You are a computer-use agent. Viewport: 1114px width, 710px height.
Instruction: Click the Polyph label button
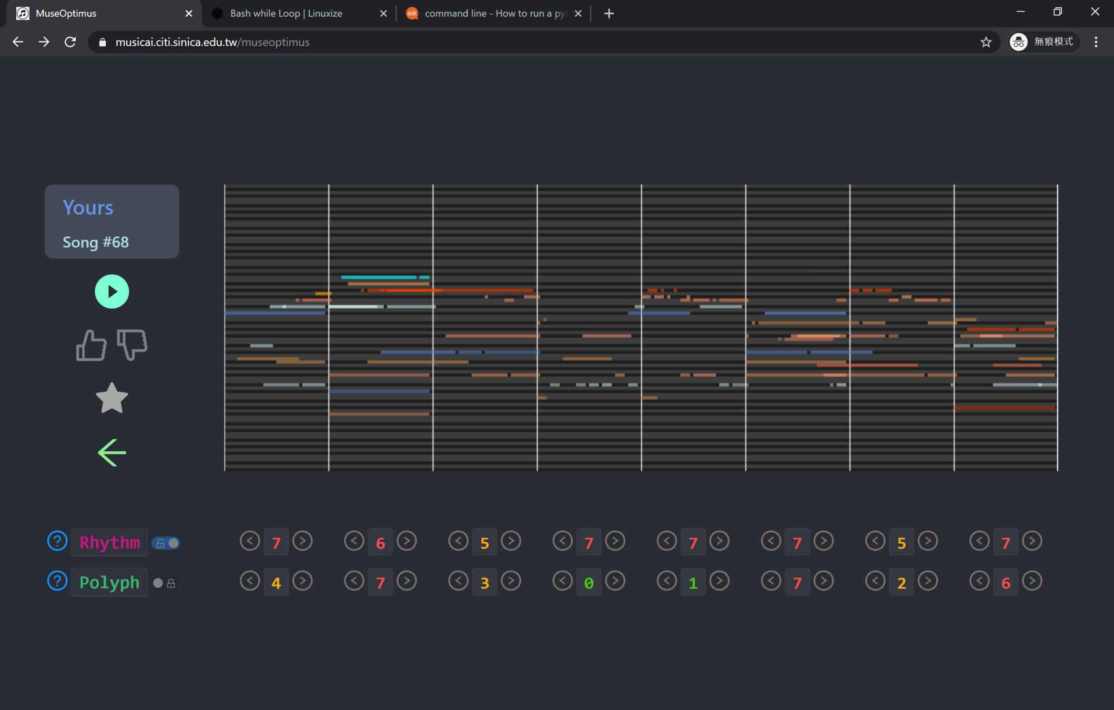coord(109,583)
